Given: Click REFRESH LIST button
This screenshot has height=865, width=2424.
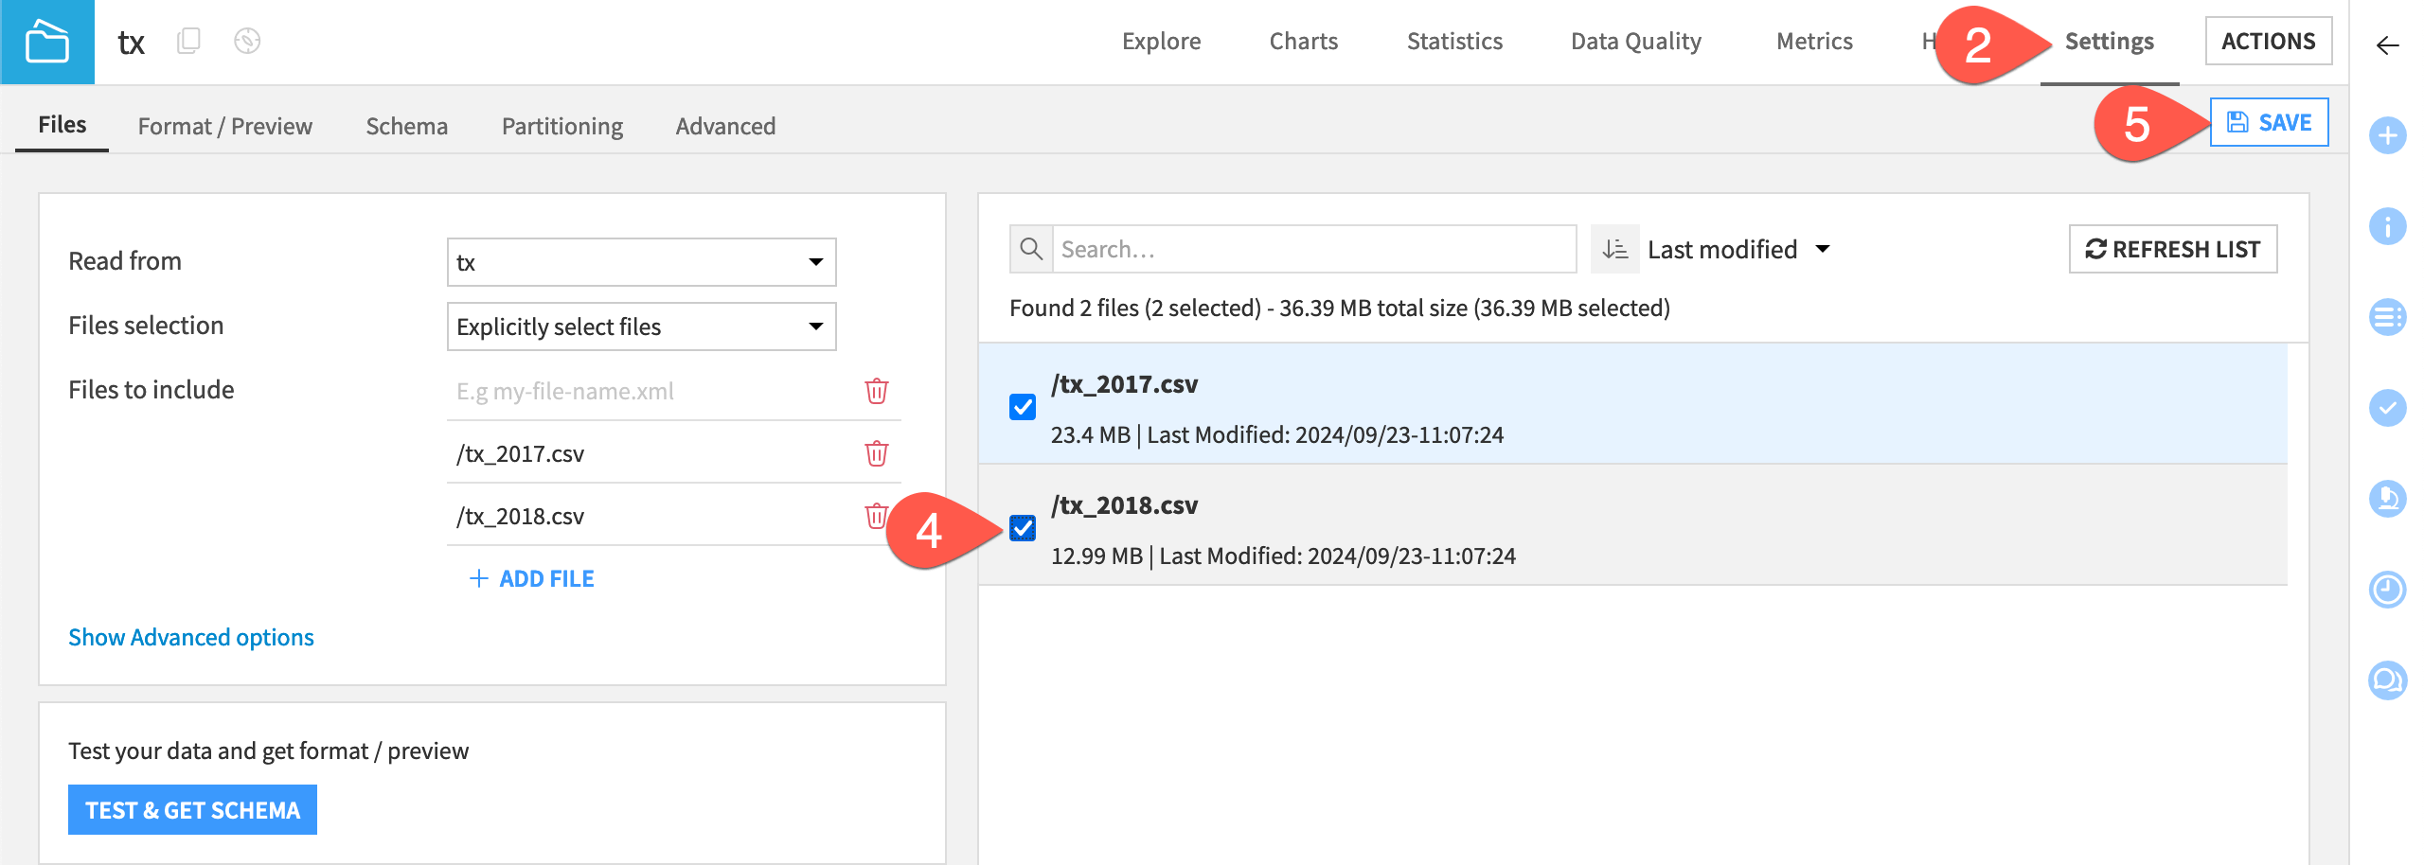Looking at the screenshot, I should [x=2173, y=249].
